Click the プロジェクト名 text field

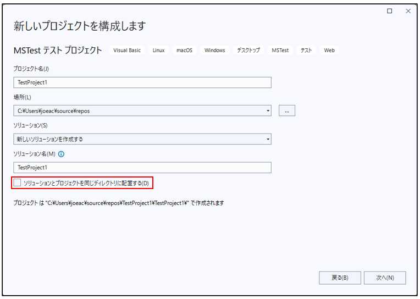tap(142, 82)
